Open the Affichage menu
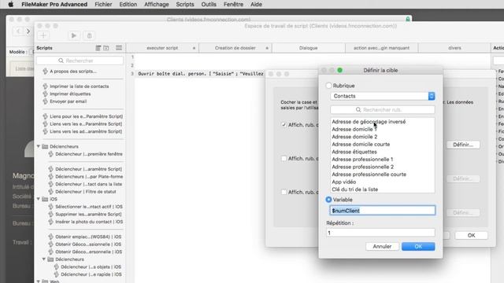 coord(156,4)
